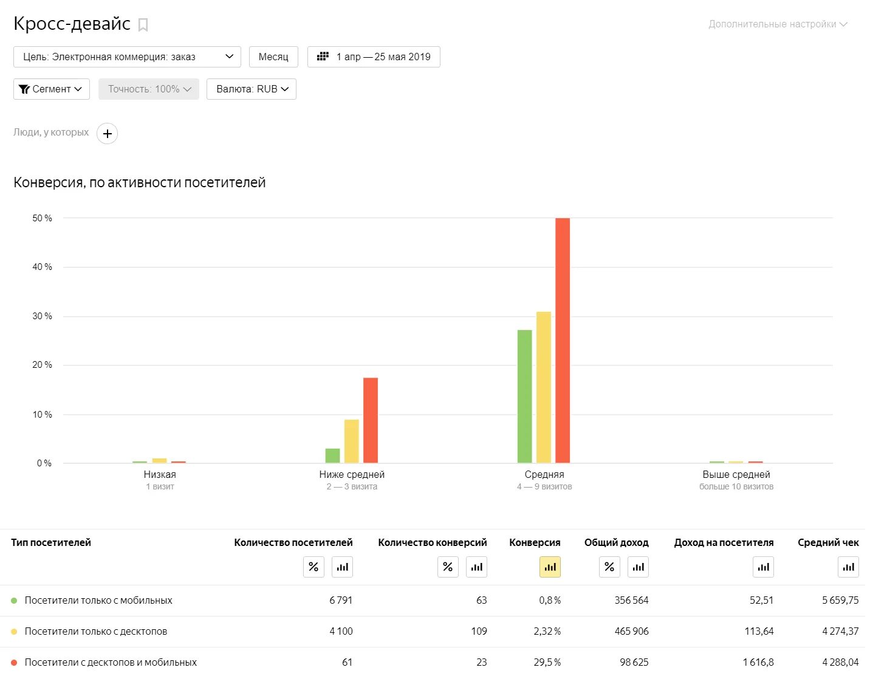870x687 pixels.
Task: Click total revenue 356 564
Action: (632, 601)
